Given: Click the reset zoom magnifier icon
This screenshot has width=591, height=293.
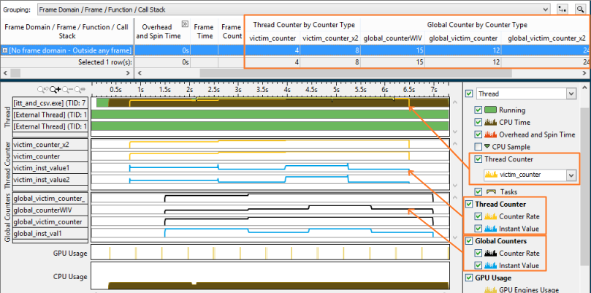Looking at the screenshot, I should (x=80, y=89).
